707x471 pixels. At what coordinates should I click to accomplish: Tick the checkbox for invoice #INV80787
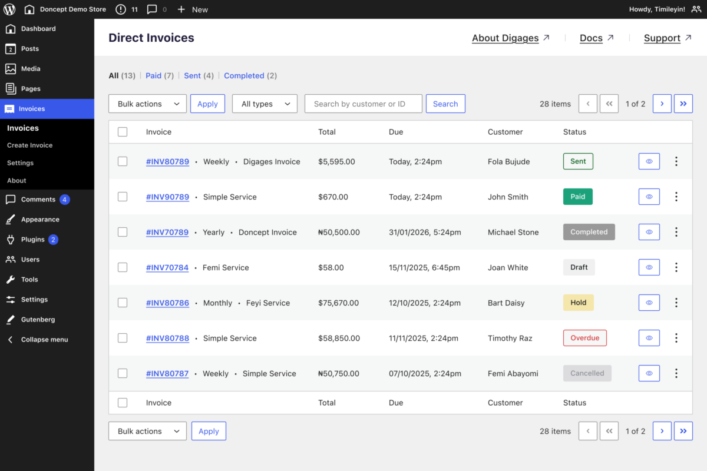(x=123, y=373)
